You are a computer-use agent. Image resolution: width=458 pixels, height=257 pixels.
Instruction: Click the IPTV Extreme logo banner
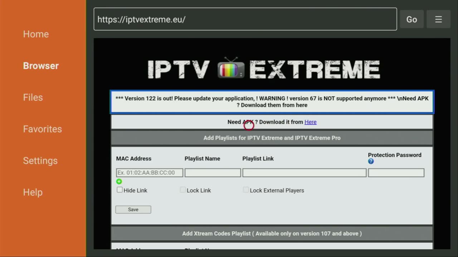tap(264, 69)
